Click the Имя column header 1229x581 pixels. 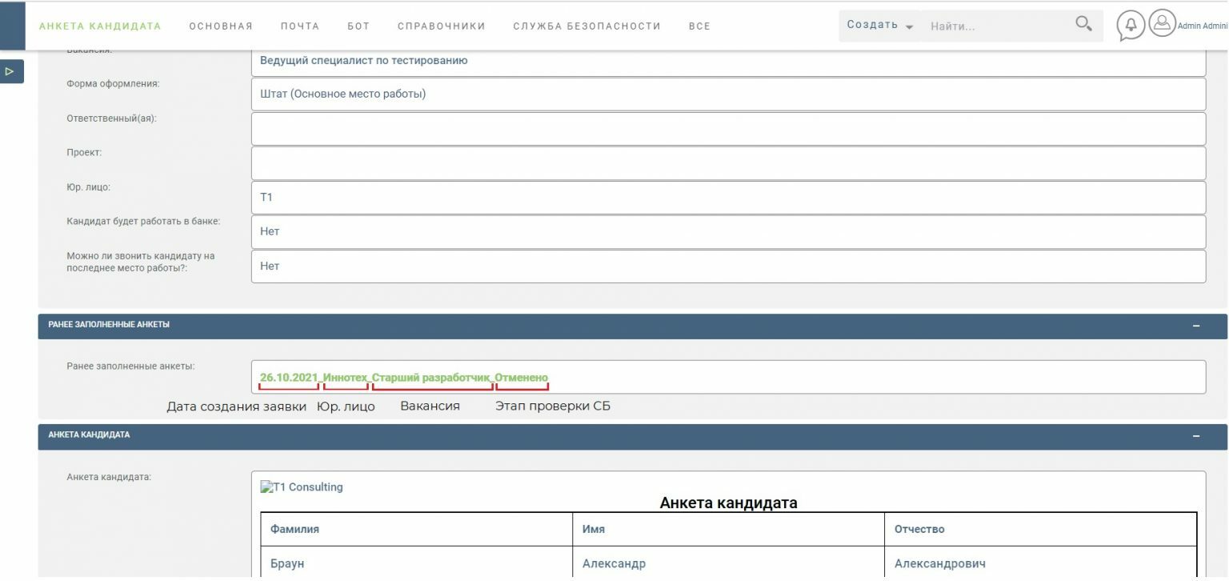pos(728,529)
